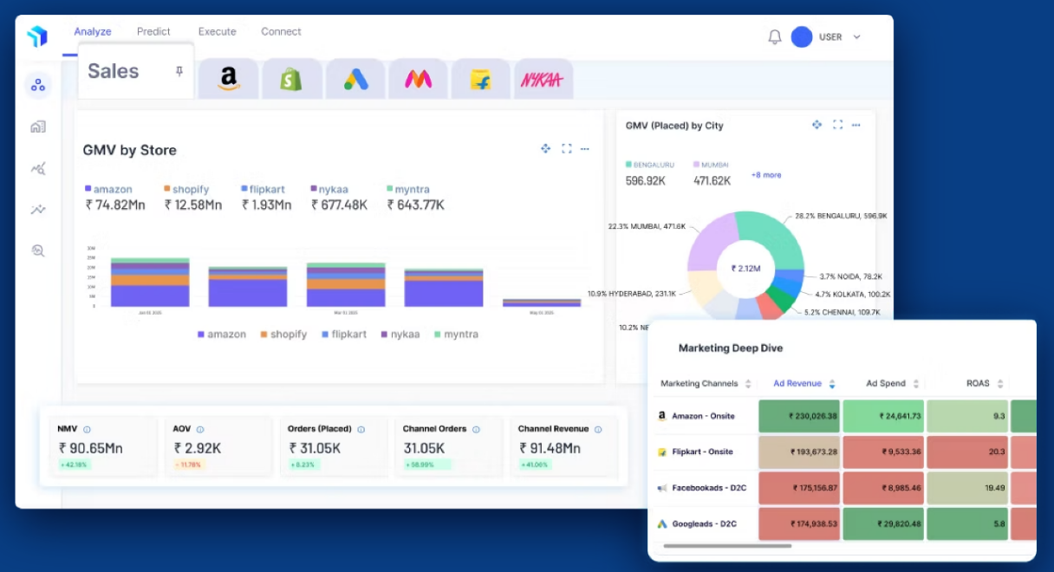Sort by Marketing Channels column
This screenshot has width=1054, height=572.
pyautogui.click(x=706, y=383)
